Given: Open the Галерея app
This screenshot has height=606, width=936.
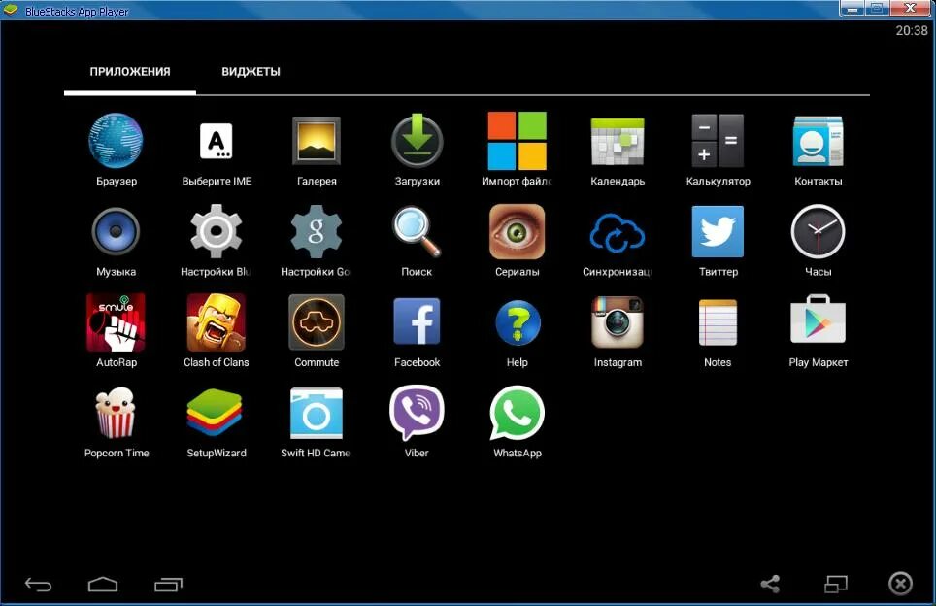Looking at the screenshot, I should 317,141.
